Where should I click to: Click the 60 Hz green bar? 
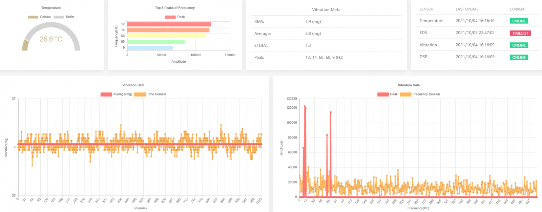pos(156,42)
